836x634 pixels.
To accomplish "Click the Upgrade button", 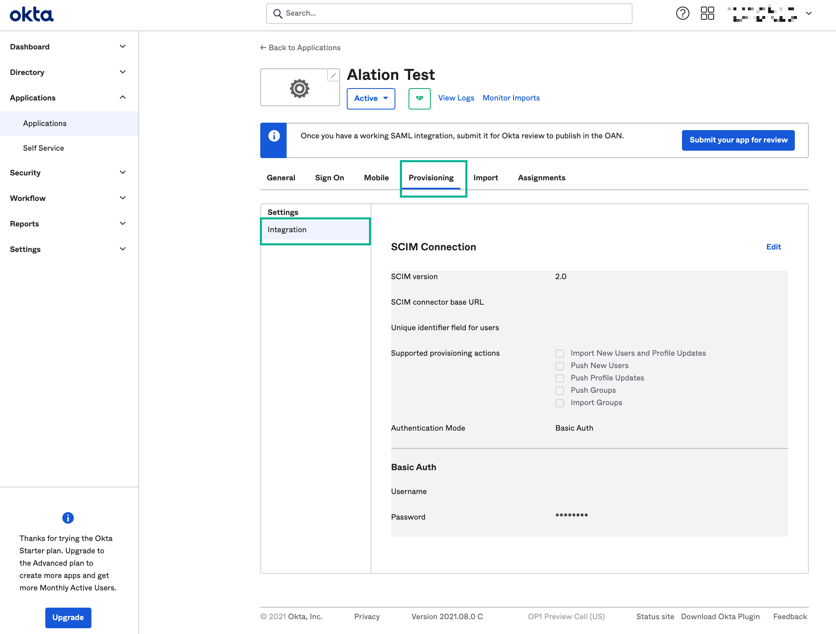I will [x=68, y=618].
